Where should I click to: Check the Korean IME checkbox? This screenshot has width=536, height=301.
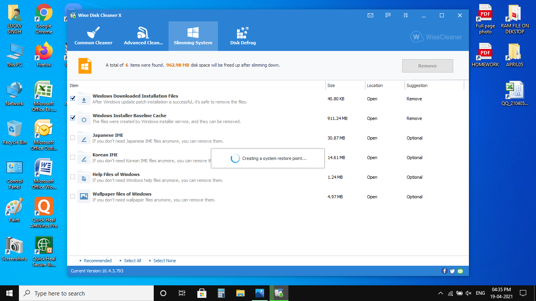tap(73, 157)
